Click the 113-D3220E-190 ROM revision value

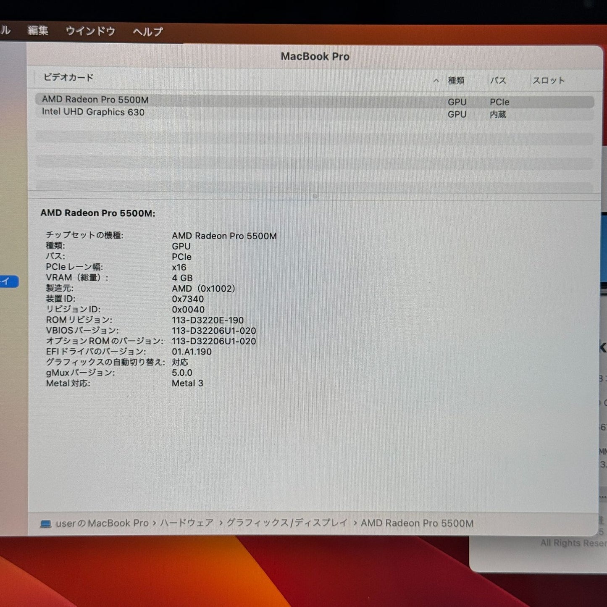point(208,320)
